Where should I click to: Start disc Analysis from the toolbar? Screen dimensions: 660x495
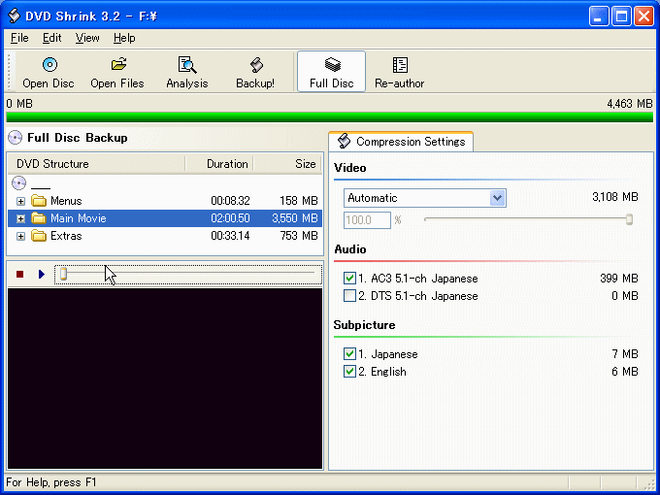(187, 66)
